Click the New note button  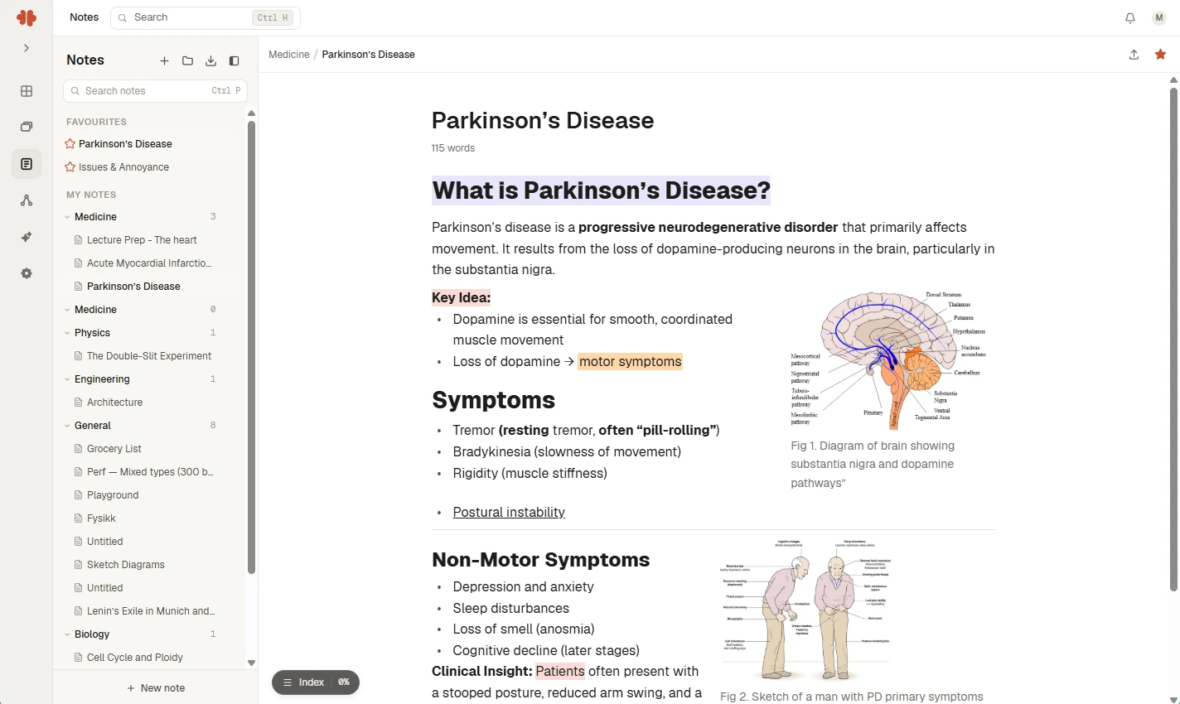tap(156, 688)
